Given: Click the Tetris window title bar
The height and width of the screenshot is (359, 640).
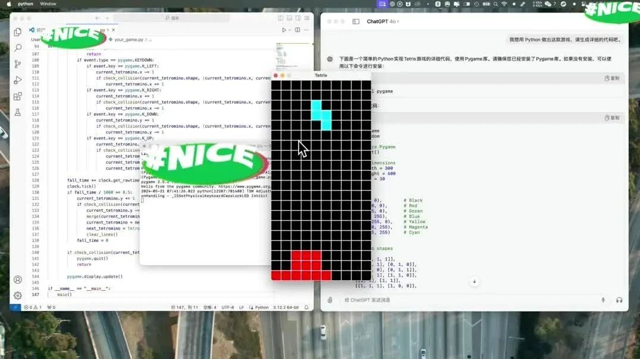Looking at the screenshot, I should pos(321,75).
